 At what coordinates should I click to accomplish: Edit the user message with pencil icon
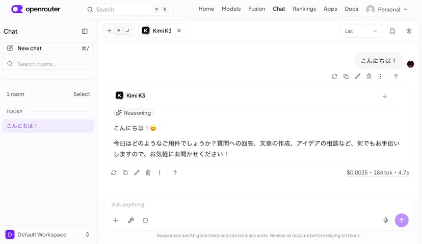click(357, 76)
